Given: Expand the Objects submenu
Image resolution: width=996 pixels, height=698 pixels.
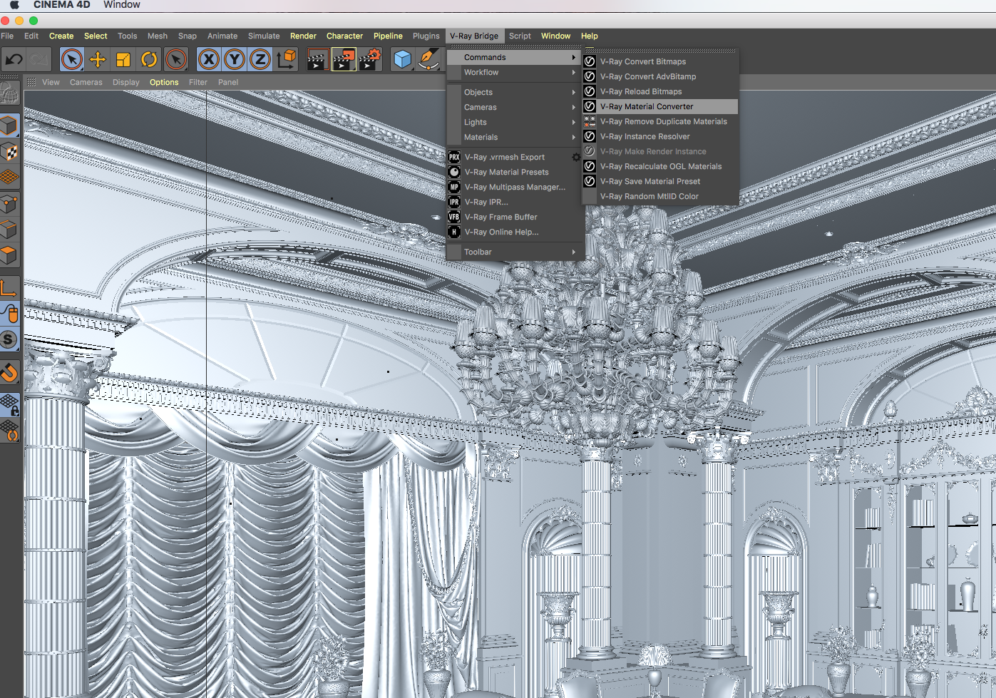Looking at the screenshot, I should [515, 92].
